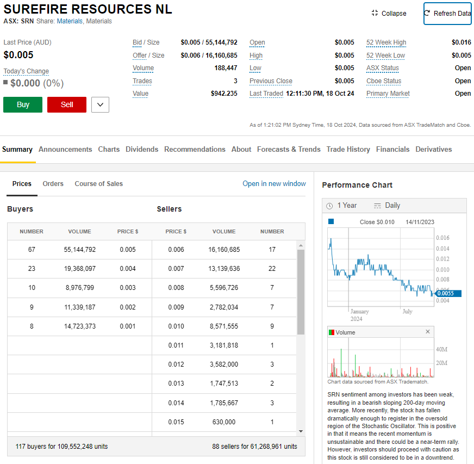Click the scroll up arrow in order table
The height and width of the screenshot is (464, 474).
click(x=301, y=245)
